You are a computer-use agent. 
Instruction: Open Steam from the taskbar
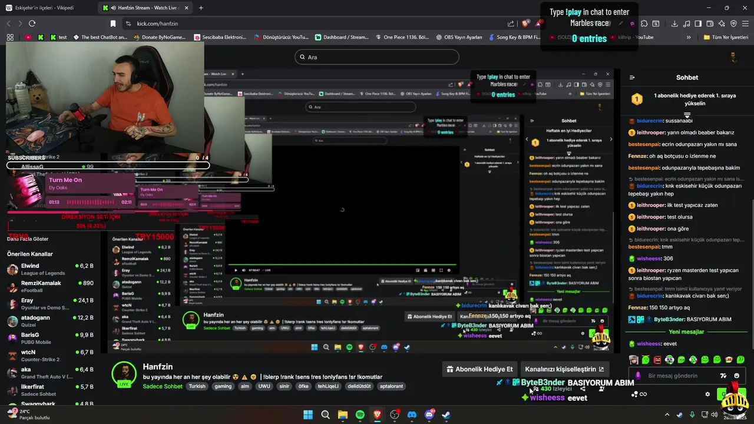[447, 415]
